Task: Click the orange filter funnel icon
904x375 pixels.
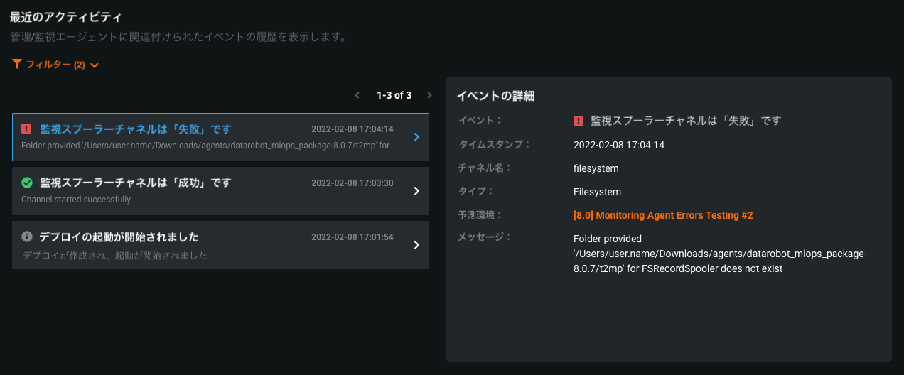Action: [x=17, y=64]
